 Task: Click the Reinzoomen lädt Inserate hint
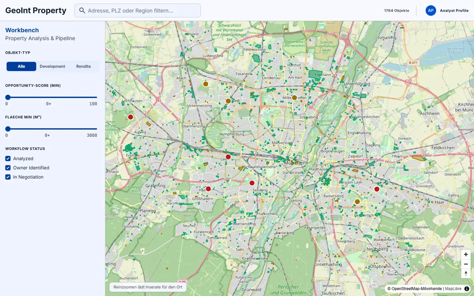tap(148, 287)
